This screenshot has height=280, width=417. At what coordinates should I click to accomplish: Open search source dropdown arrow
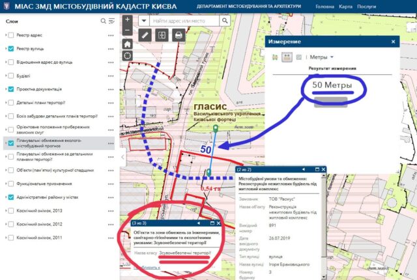143,20
